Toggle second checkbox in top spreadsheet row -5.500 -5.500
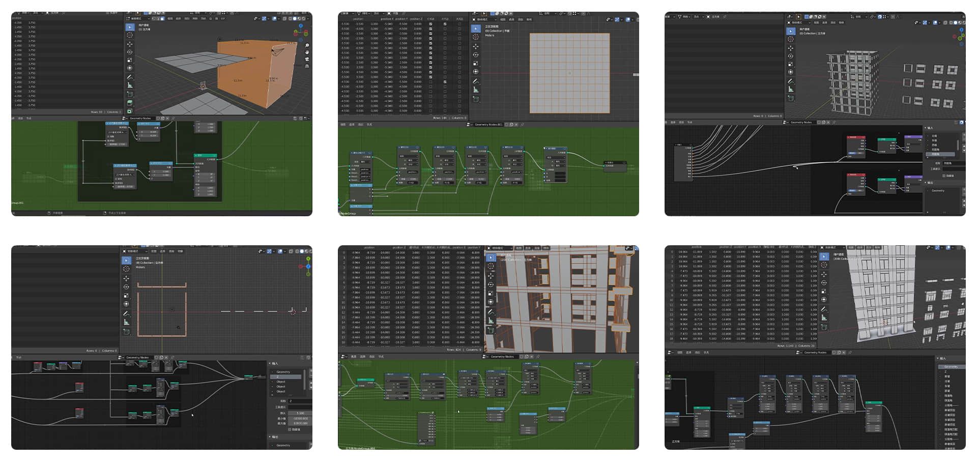The image size is (977, 463). pyautogui.click(x=445, y=24)
